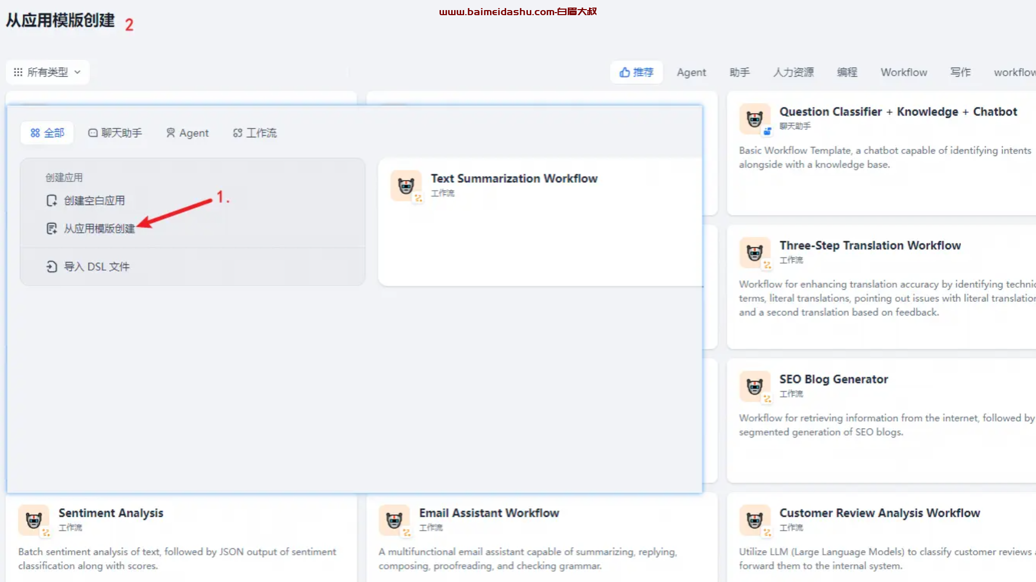Click the thumbs-up icon on 推荐
The width and height of the screenshot is (1036, 582).
pyautogui.click(x=625, y=72)
